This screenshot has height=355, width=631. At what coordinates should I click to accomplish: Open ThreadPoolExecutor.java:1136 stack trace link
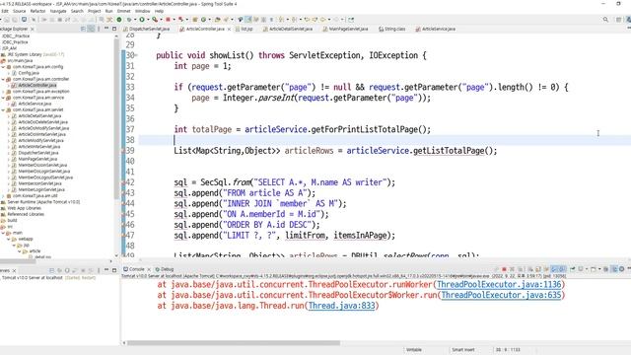[x=499, y=285]
